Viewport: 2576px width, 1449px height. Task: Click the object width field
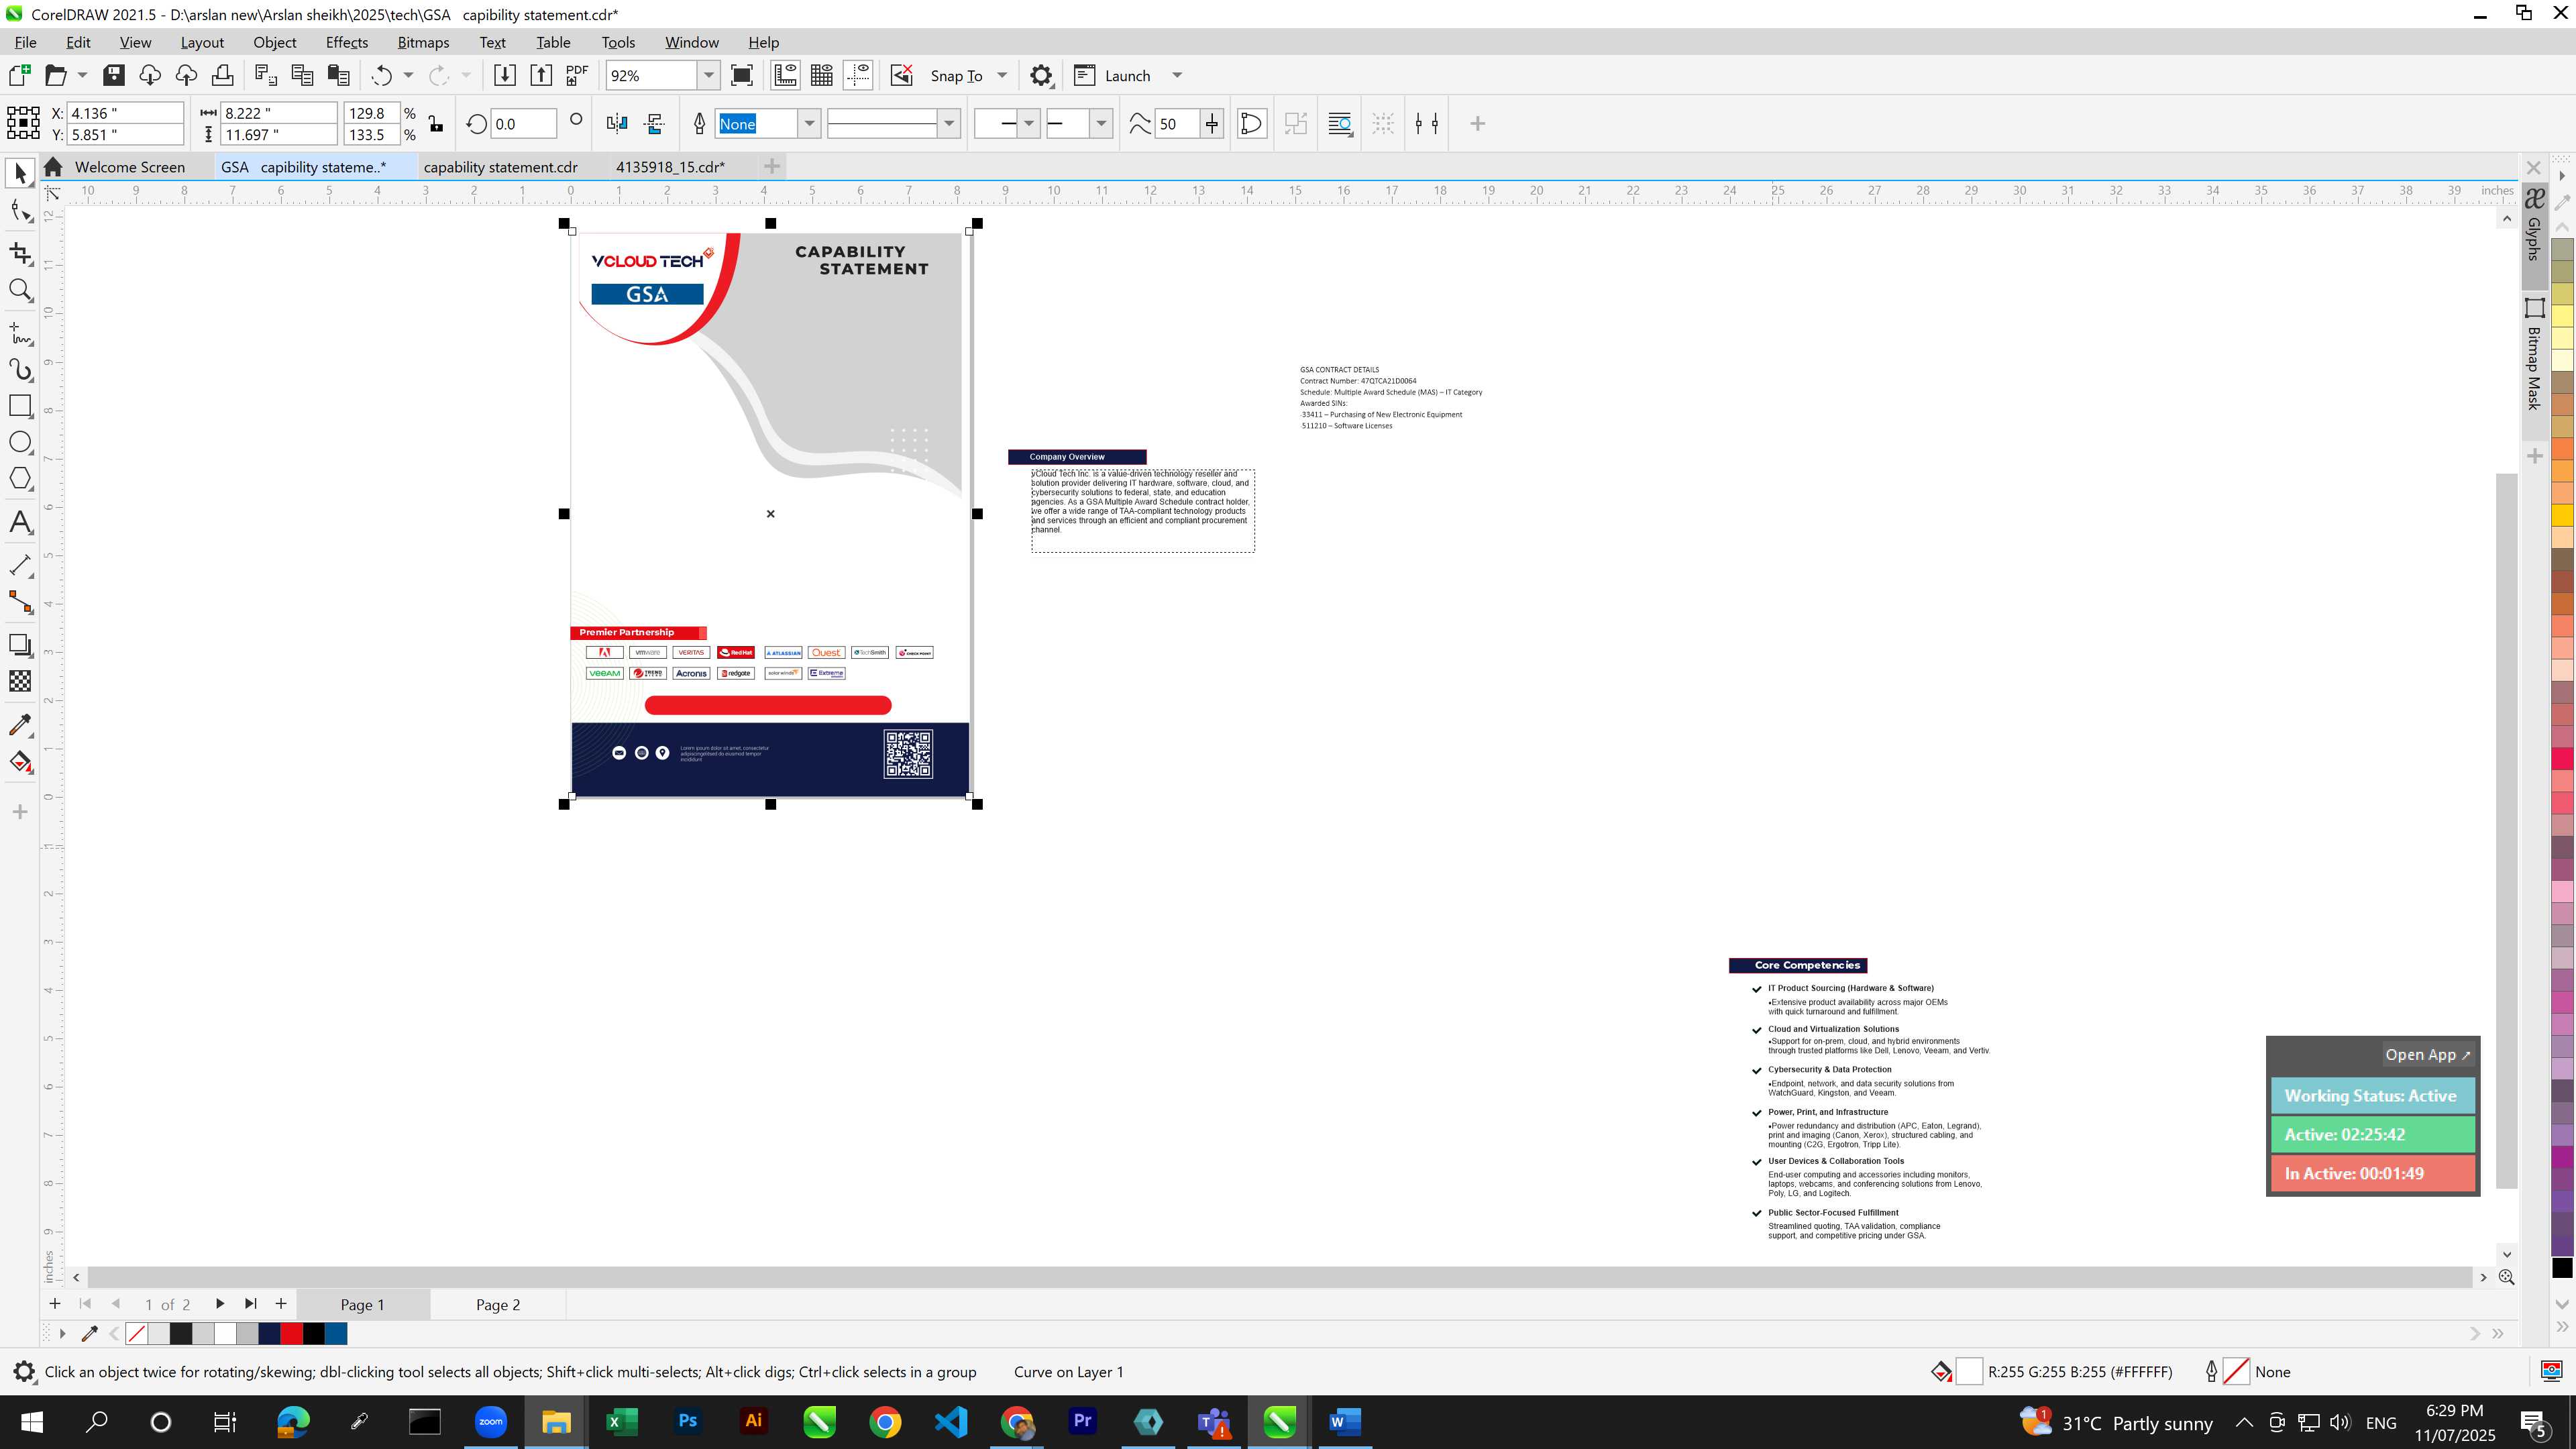tap(278, 113)
